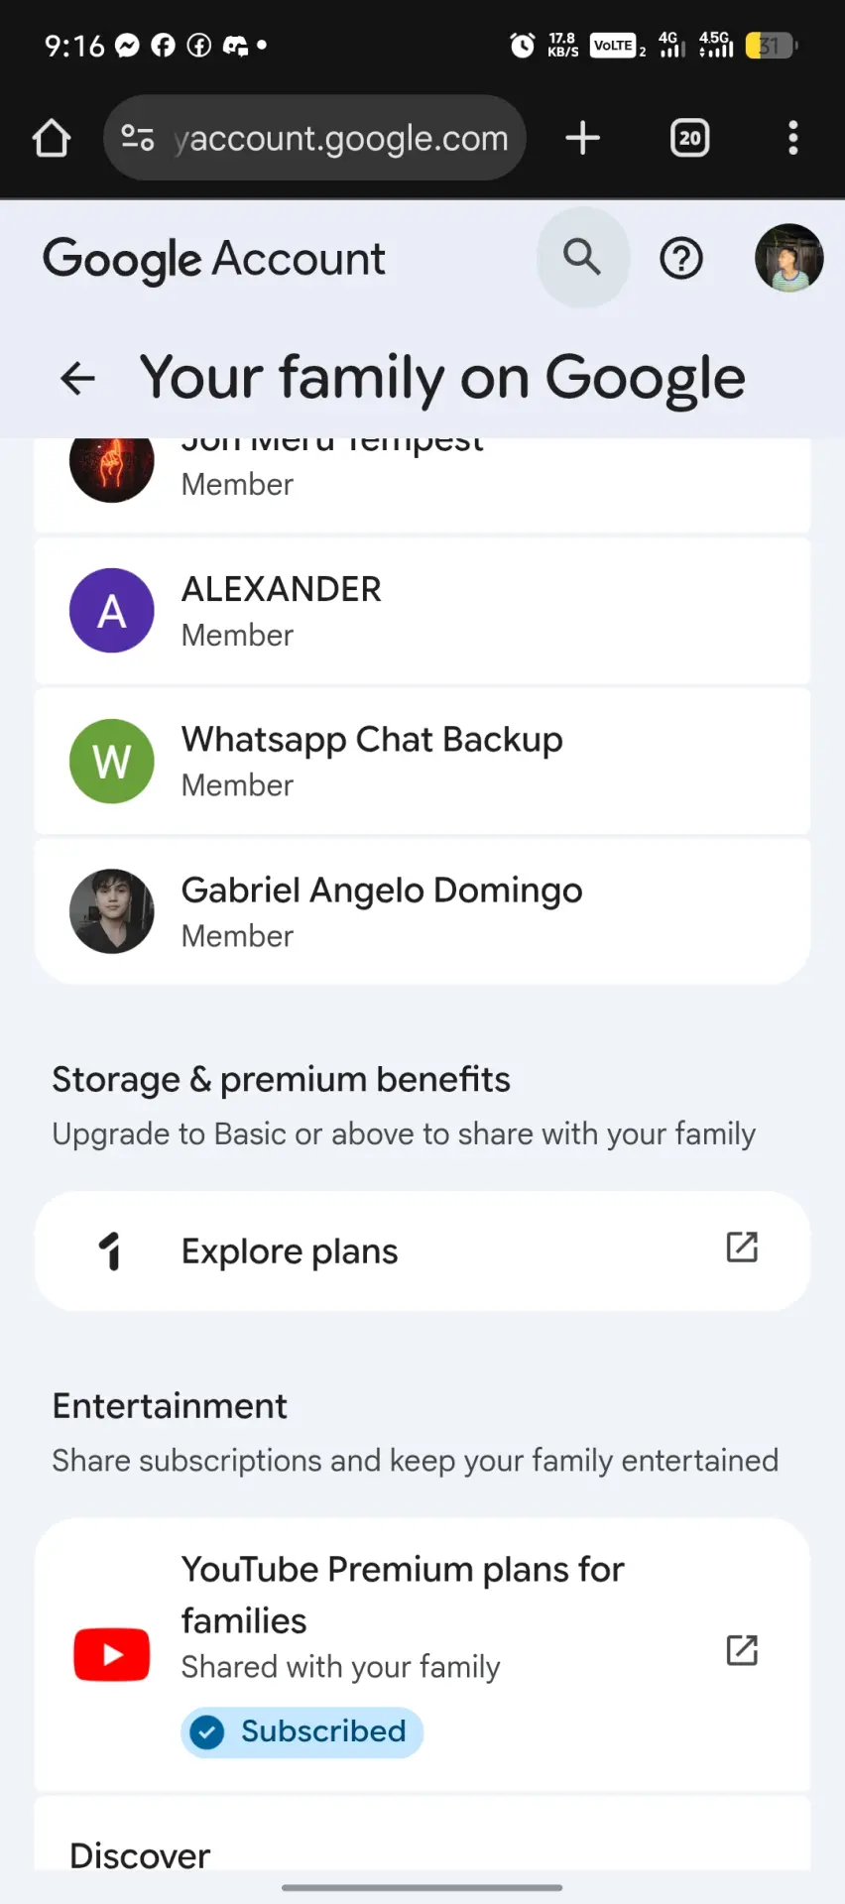The width and height of the screenshot is (845, 1904).
Task: Go back using the arrow beside Your family
Action: pyautogui.click(x=77, y=378)
